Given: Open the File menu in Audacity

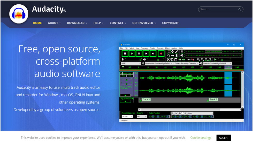Looking at the screenshot, I should pos(121,48).
